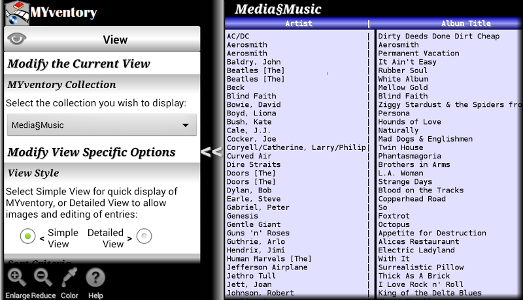Select artist Human Marvels [The]
Viewport: 523px width, 300px height.
269,259
